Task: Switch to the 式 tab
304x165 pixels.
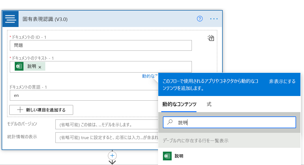Action: 209,104
